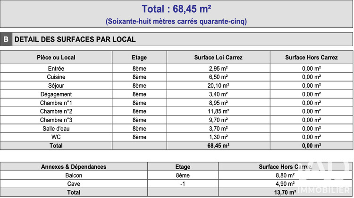Select Chambre n°2 surface 11,85 m²
Image resolution: width=354 pixels, height=198 pixels.
[219, 111]
